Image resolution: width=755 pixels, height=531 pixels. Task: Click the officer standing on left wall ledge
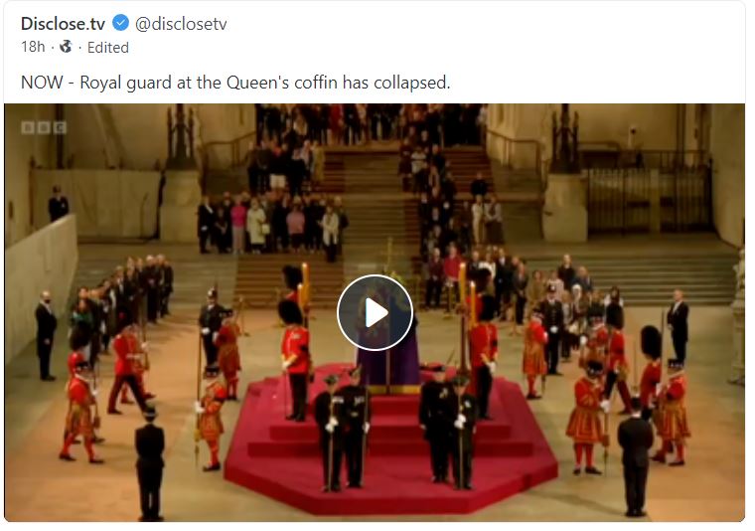[x=58, y=204]
